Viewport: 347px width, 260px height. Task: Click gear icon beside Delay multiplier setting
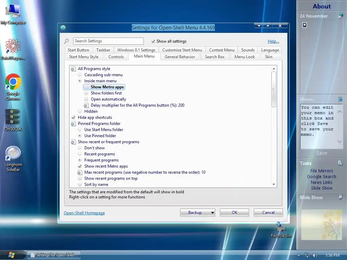86,106
